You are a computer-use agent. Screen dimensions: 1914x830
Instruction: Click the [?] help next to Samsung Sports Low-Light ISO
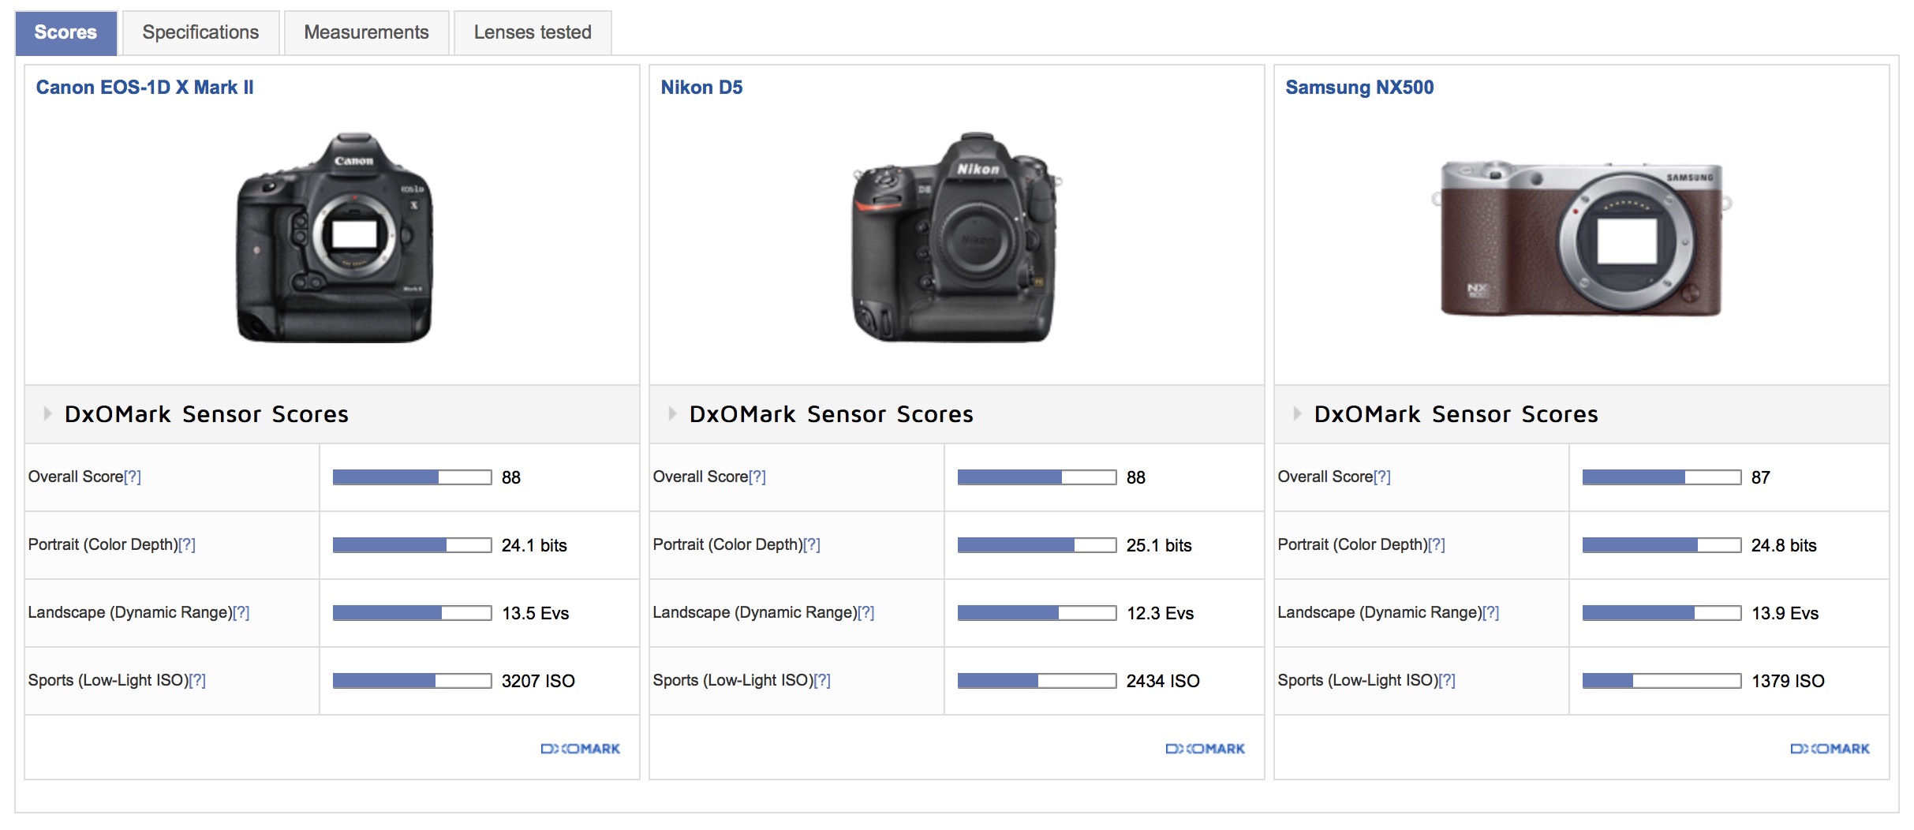(1447, 680)
